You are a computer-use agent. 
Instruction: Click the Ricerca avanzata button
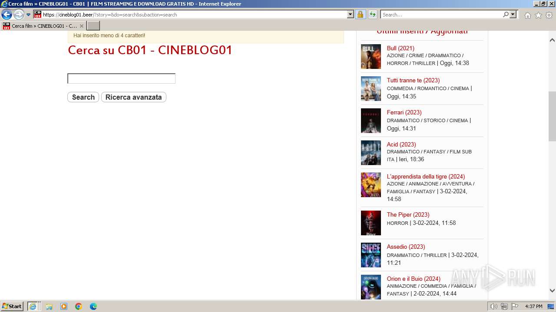tap(134, 97)
